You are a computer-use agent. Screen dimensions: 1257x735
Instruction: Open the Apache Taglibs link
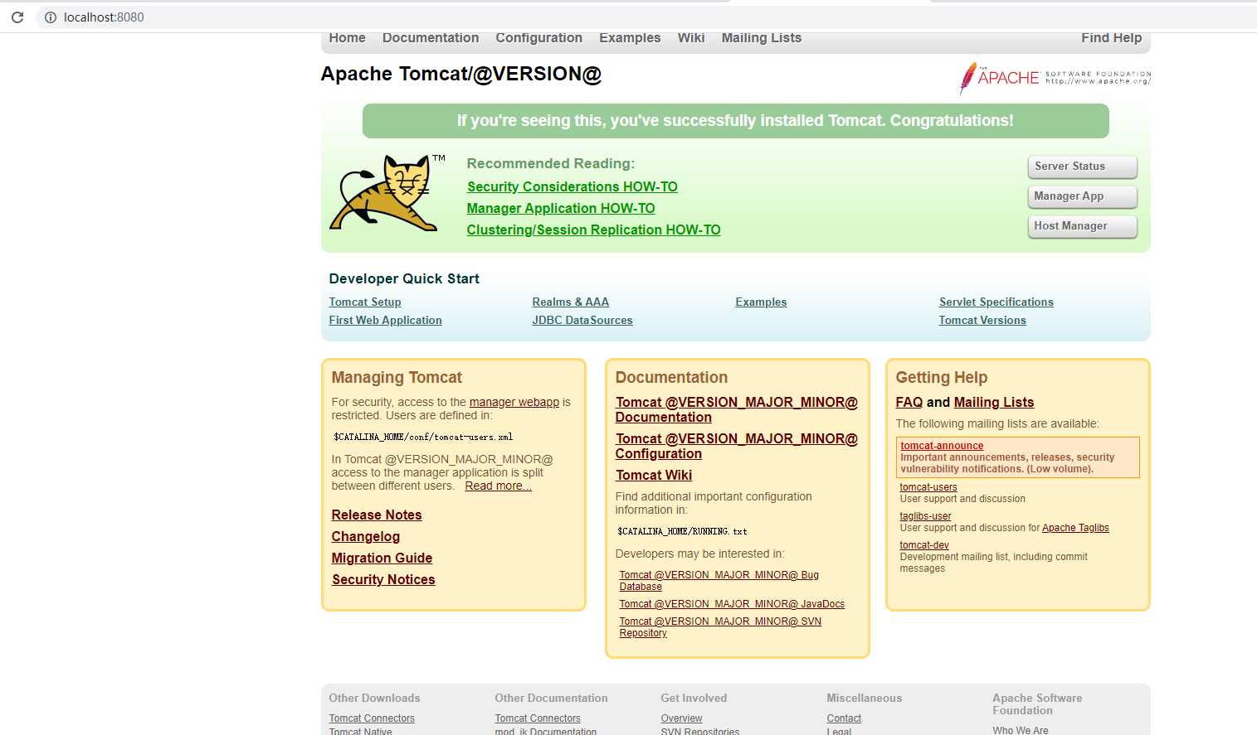[1075, 528]
